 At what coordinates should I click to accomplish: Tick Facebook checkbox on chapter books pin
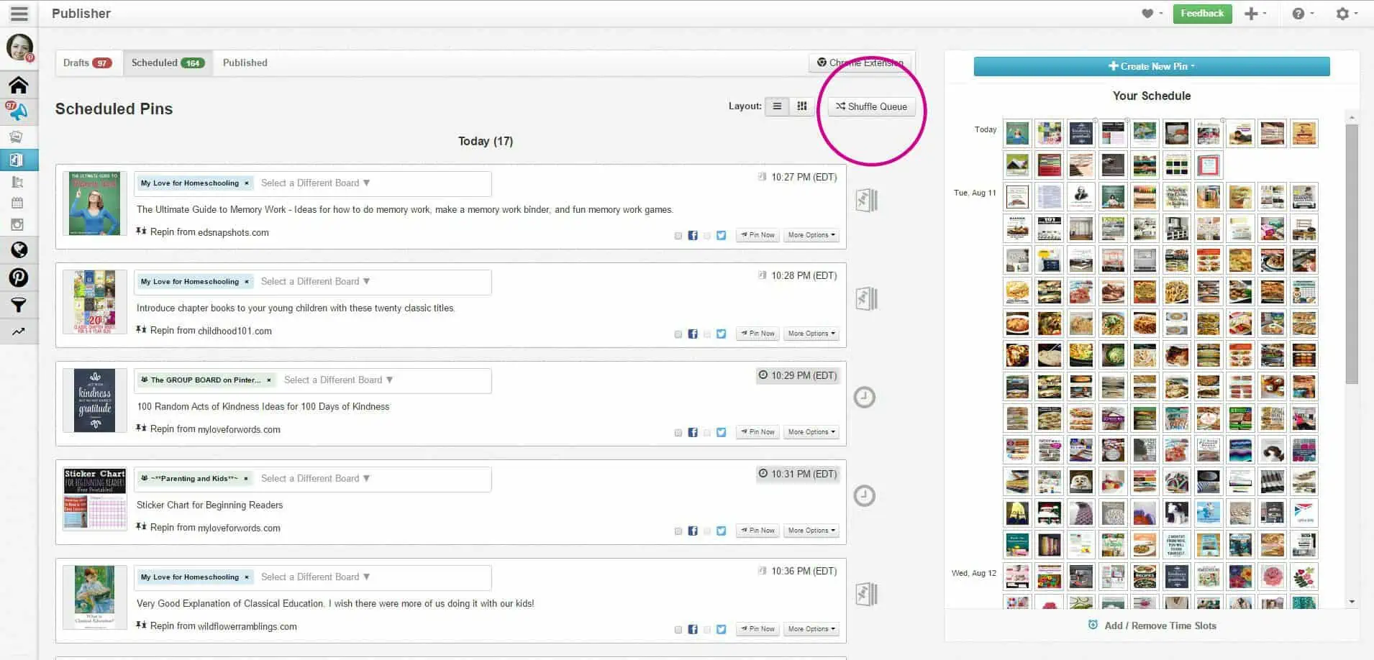click(678, 334)
